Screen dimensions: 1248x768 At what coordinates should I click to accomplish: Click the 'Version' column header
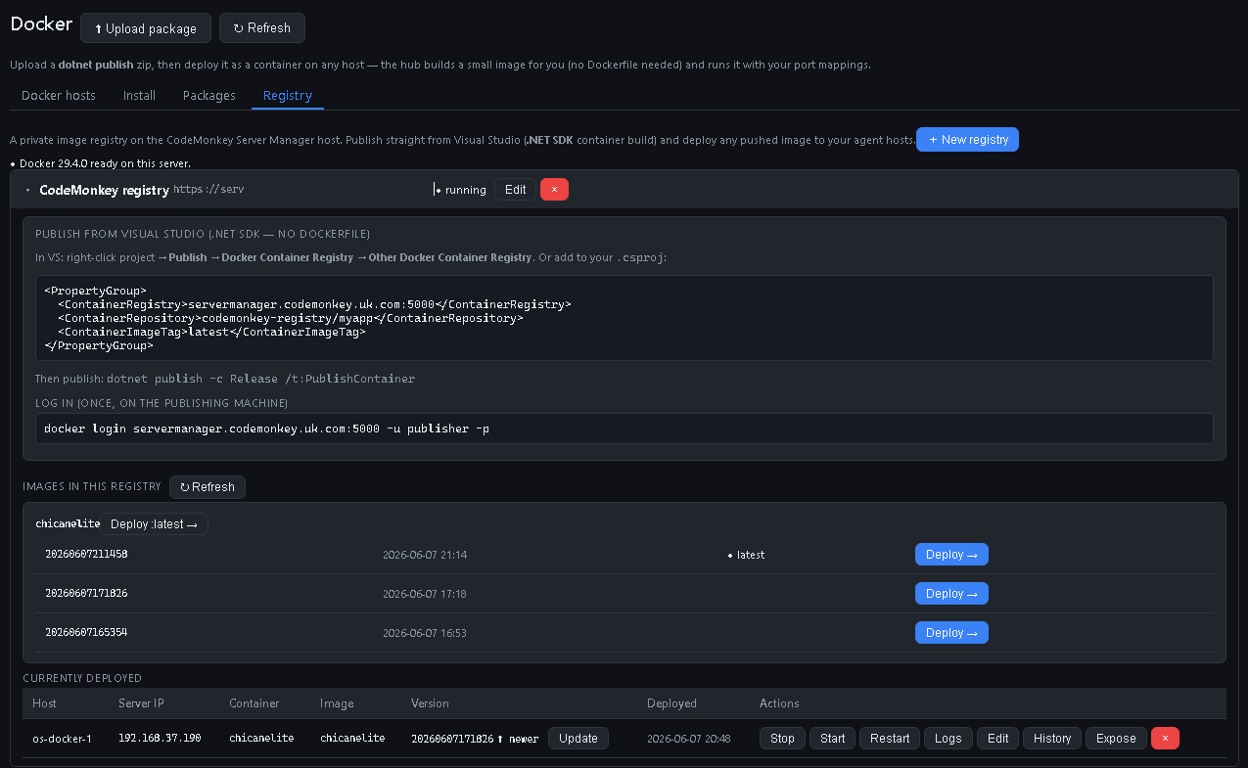pyautogui.click(x=430, y=703)
